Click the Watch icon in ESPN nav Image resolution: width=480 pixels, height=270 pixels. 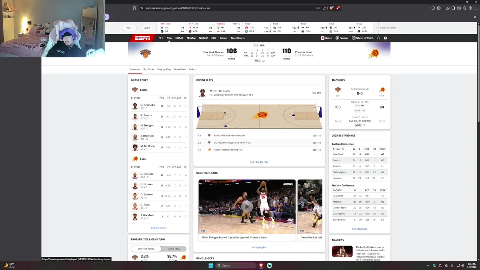(x=322, y=38)
